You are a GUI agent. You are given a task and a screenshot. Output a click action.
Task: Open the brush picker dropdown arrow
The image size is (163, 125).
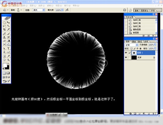pyautogui.click(x=21, y=10)
